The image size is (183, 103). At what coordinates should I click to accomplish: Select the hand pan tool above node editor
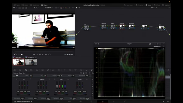(x=79, y=8)
